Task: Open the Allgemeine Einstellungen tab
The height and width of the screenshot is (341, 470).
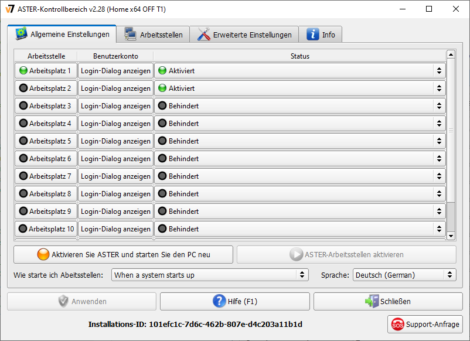Action: 62,34
